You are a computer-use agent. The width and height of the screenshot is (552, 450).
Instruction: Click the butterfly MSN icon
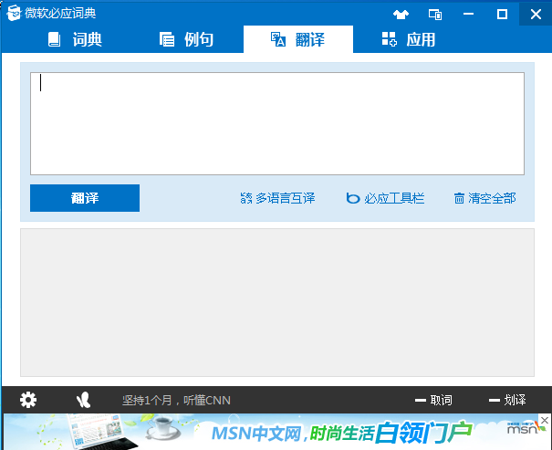click(x=83, y=400)
